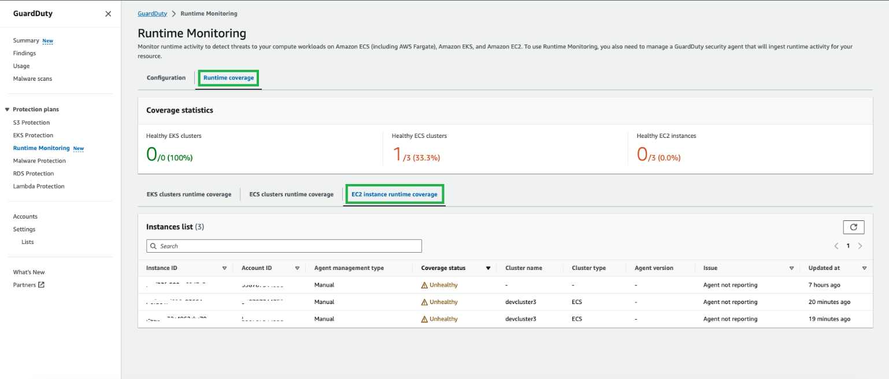Click the warning icon on a devcluster3 row
Viewport: 889px width, 379px height.
point(426,302)
